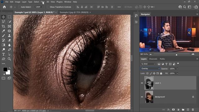
Task: Choose the Clone Stamp tool
Action: click(x=9, y=36)
